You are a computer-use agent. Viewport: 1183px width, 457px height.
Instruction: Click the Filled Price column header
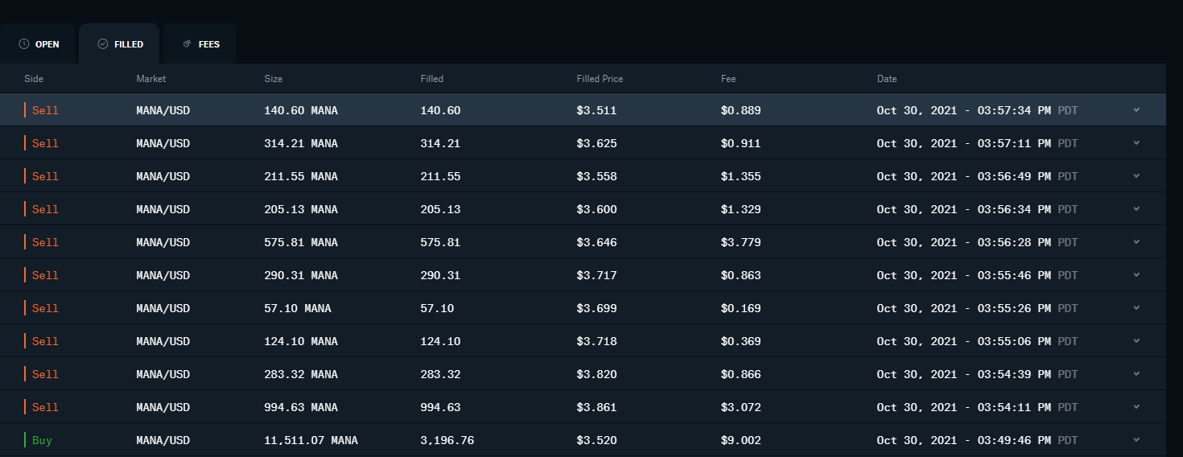coord(600,79)
